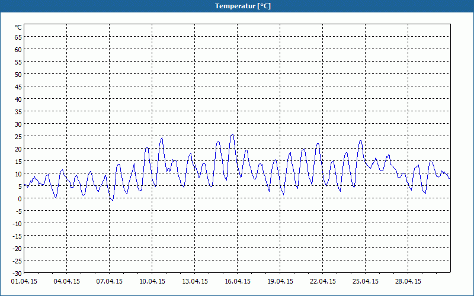
Task: Click the °C unit label on the axis
Action: pyautogui.click(x=18, y=27)
